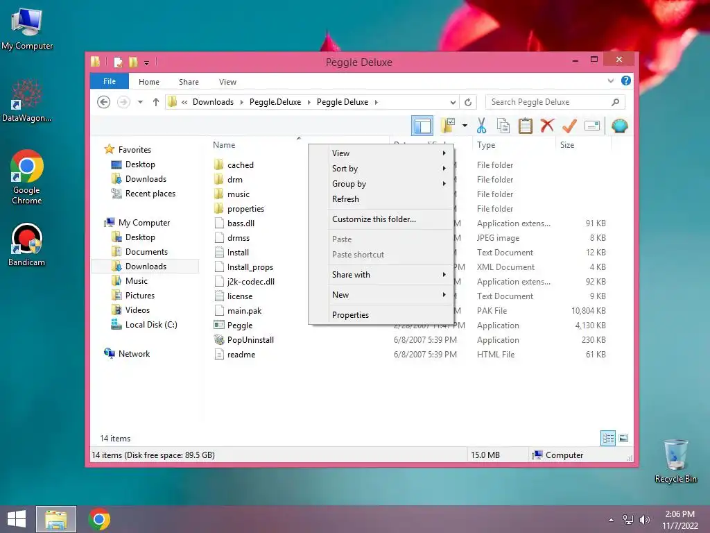Select the main.pak file
This screenshot has width=710, height=533.
(244, 310)
